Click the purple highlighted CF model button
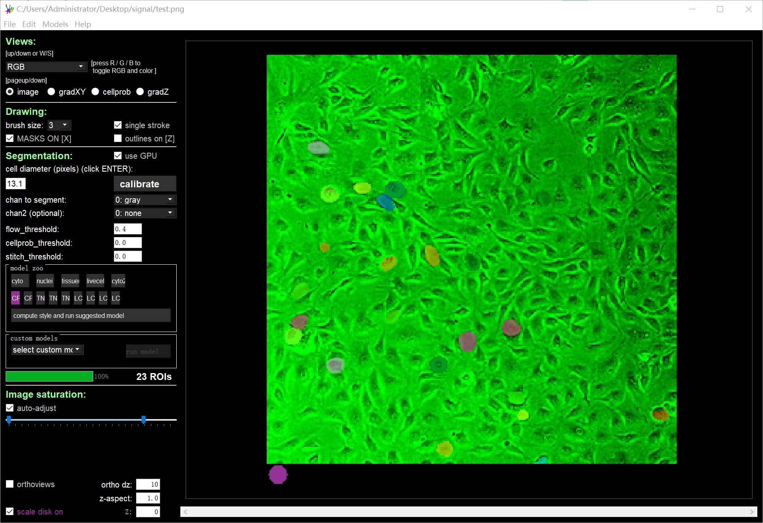The width and height of the screenshot is (763, 523). click(16, 298)
